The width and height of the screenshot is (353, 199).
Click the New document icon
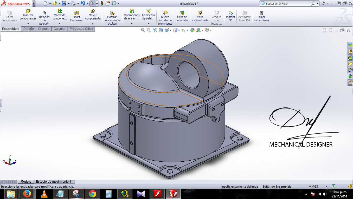45,4
